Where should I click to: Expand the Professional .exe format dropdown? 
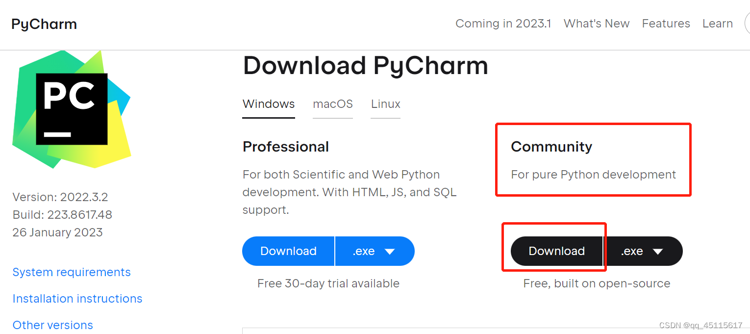pos(375,251)
